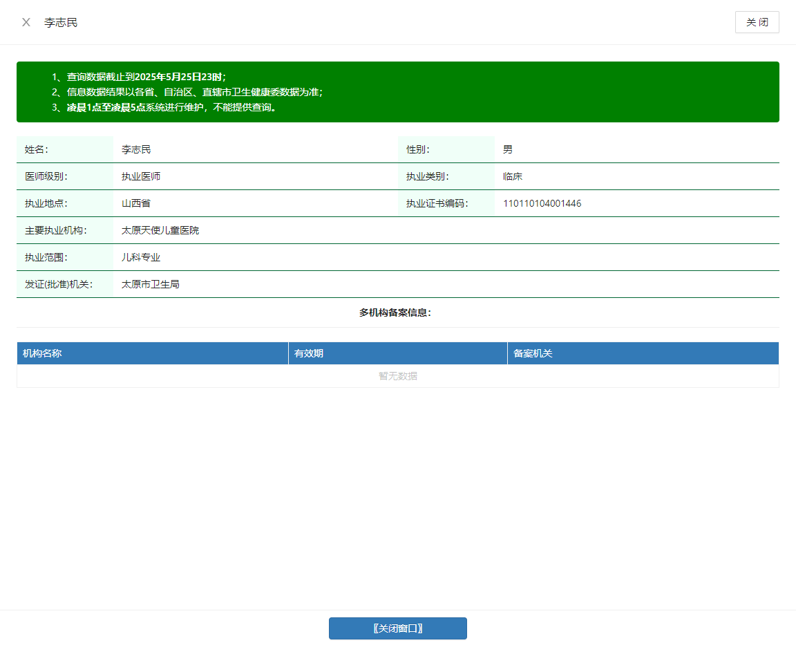Click the 性别 value 男
The height and width of the screenshot is (645, 796).
[508, 149]
